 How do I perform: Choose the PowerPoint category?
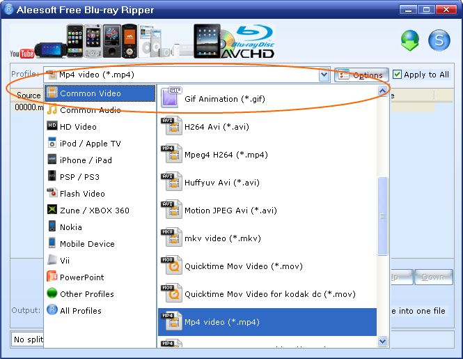coord(100,277)
